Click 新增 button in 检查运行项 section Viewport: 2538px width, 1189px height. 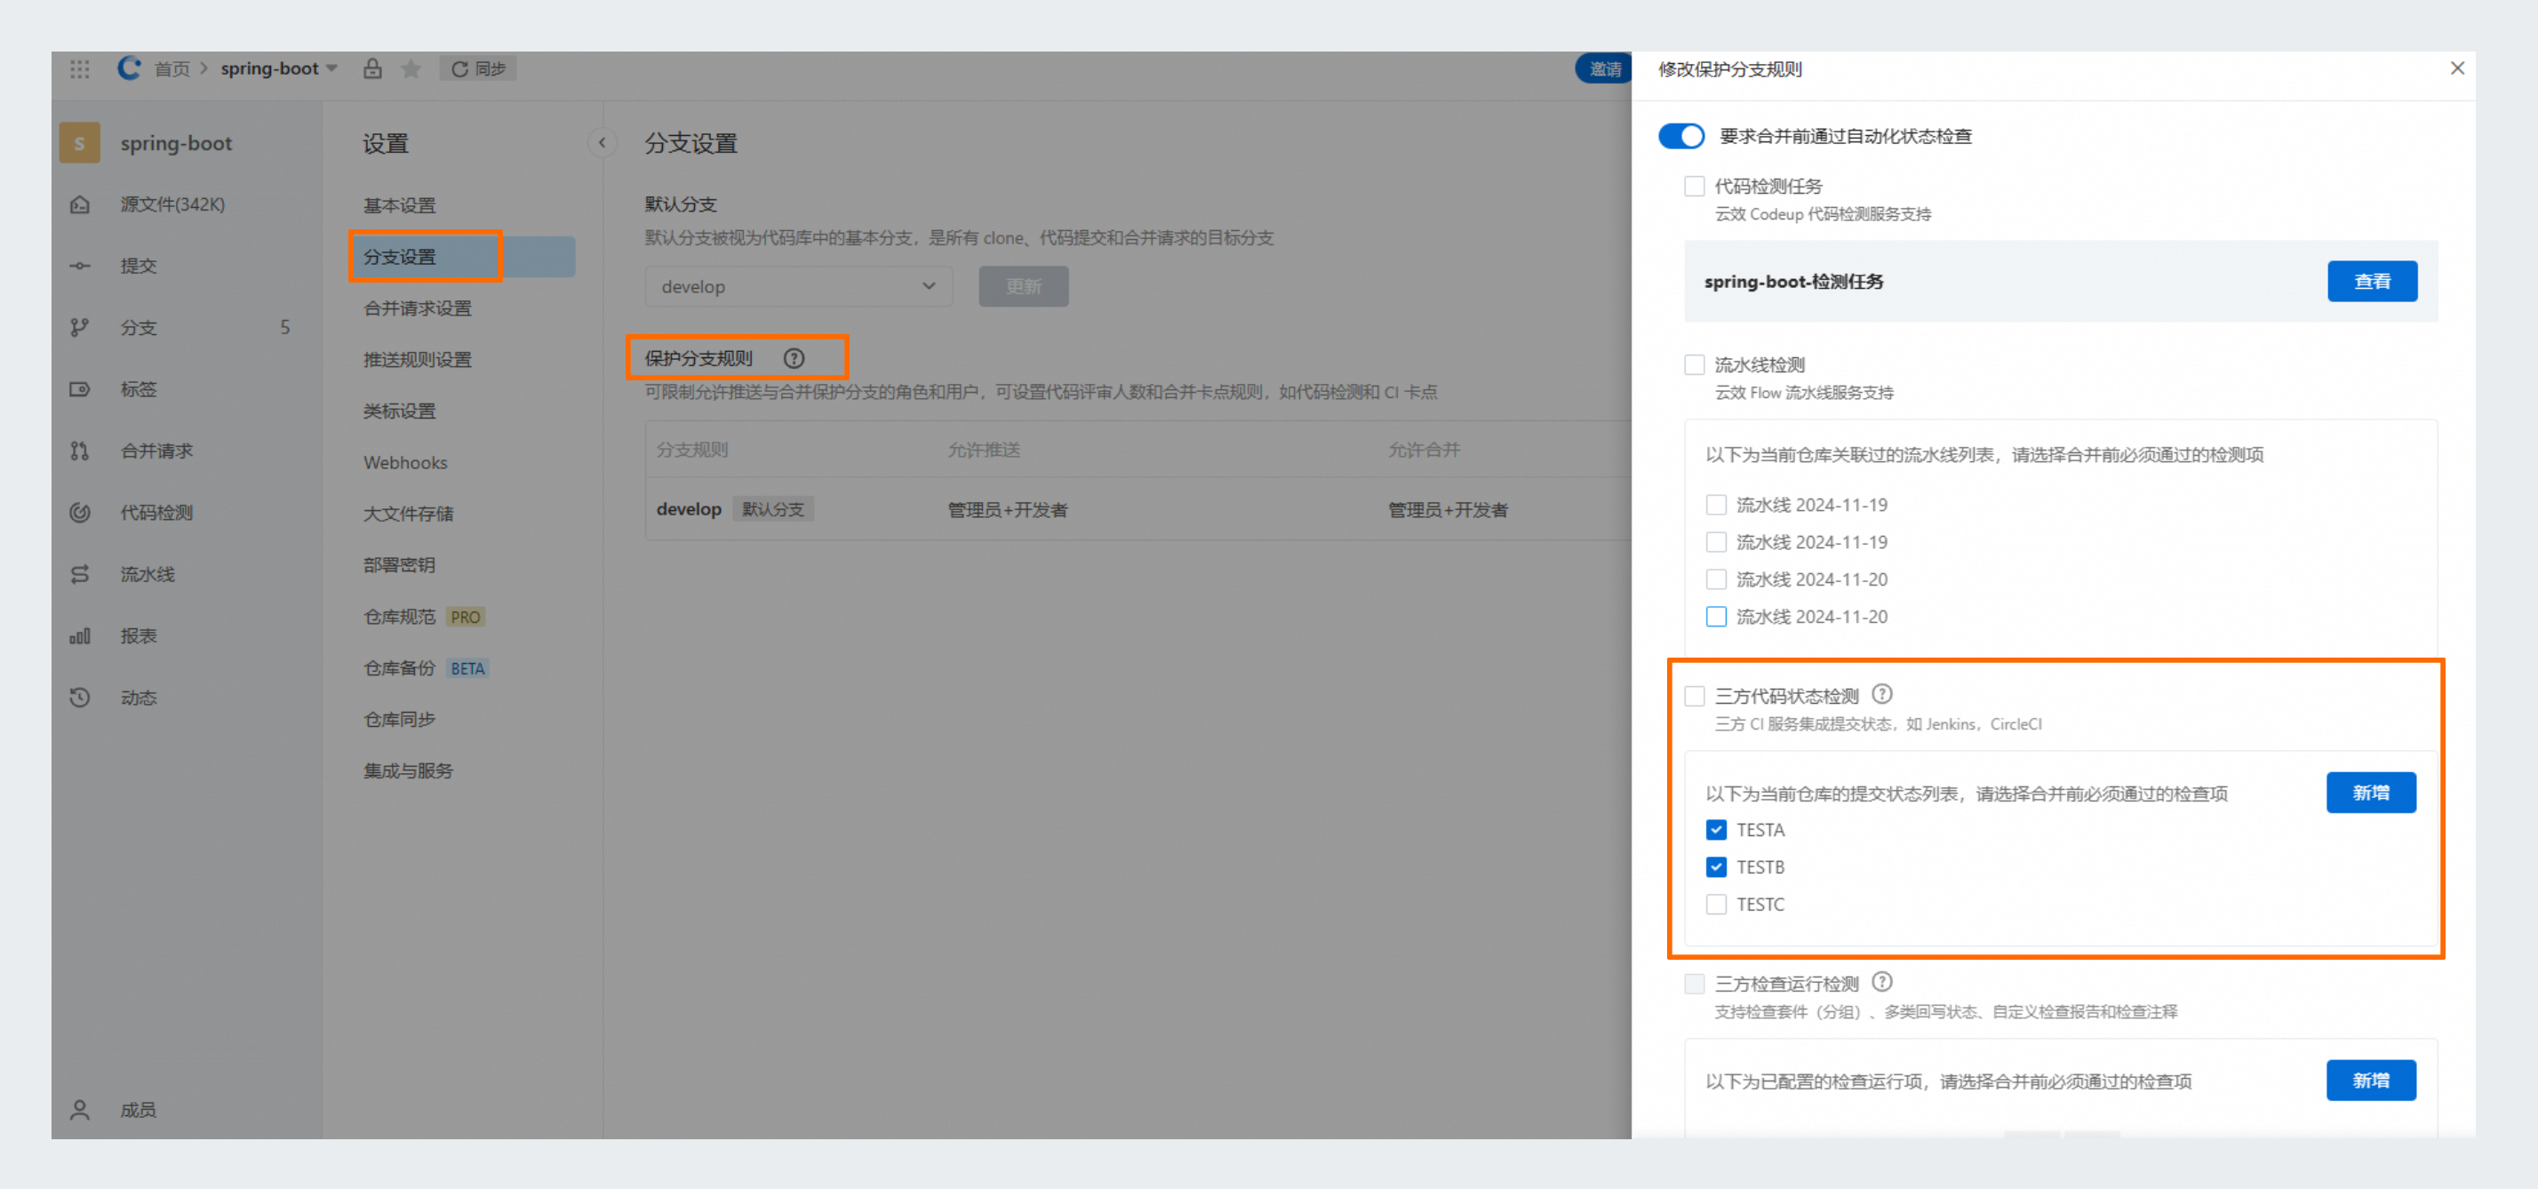[2371, 1081]
